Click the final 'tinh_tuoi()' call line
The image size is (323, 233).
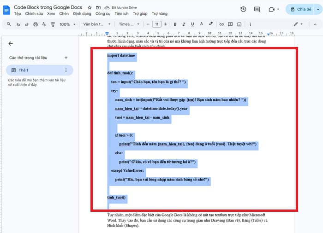point(116,198)
